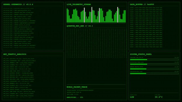
Task: Click the NET_TRAFFIC_ANALYSIS panel title
Action: pyautogui.click(x=15, y=54)
